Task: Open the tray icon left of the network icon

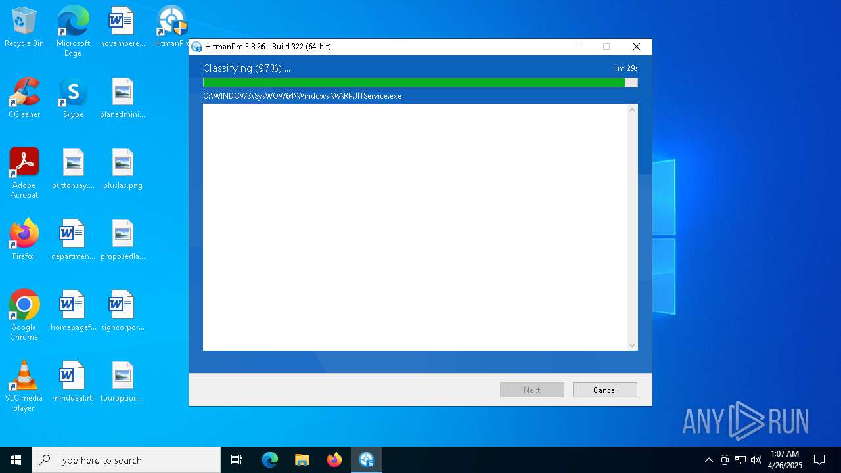Action: click(x=725, y=460)
